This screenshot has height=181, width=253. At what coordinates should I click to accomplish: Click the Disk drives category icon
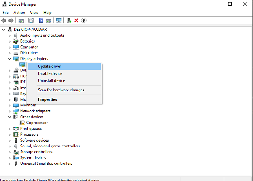[x=16, y=53]
